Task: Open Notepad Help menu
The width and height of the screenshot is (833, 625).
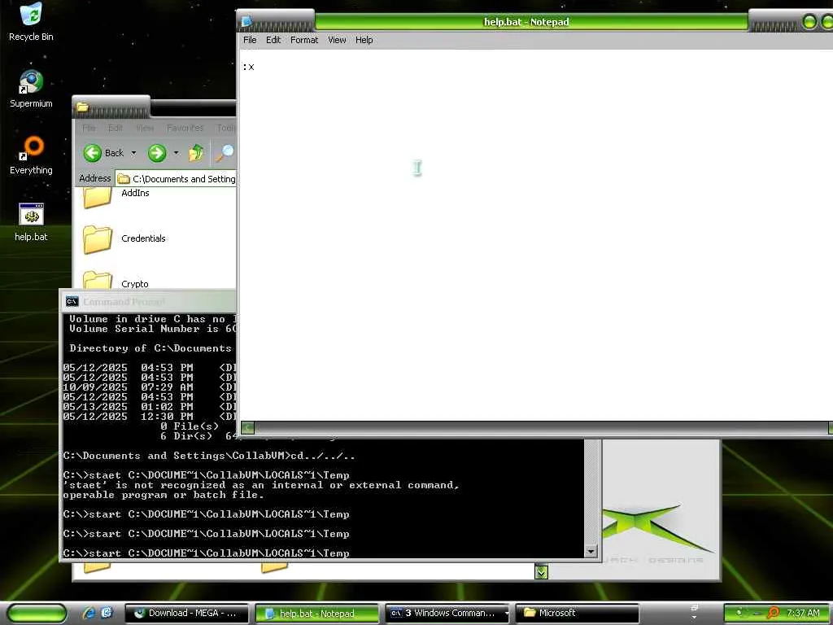Action: [x=364, y=40]
